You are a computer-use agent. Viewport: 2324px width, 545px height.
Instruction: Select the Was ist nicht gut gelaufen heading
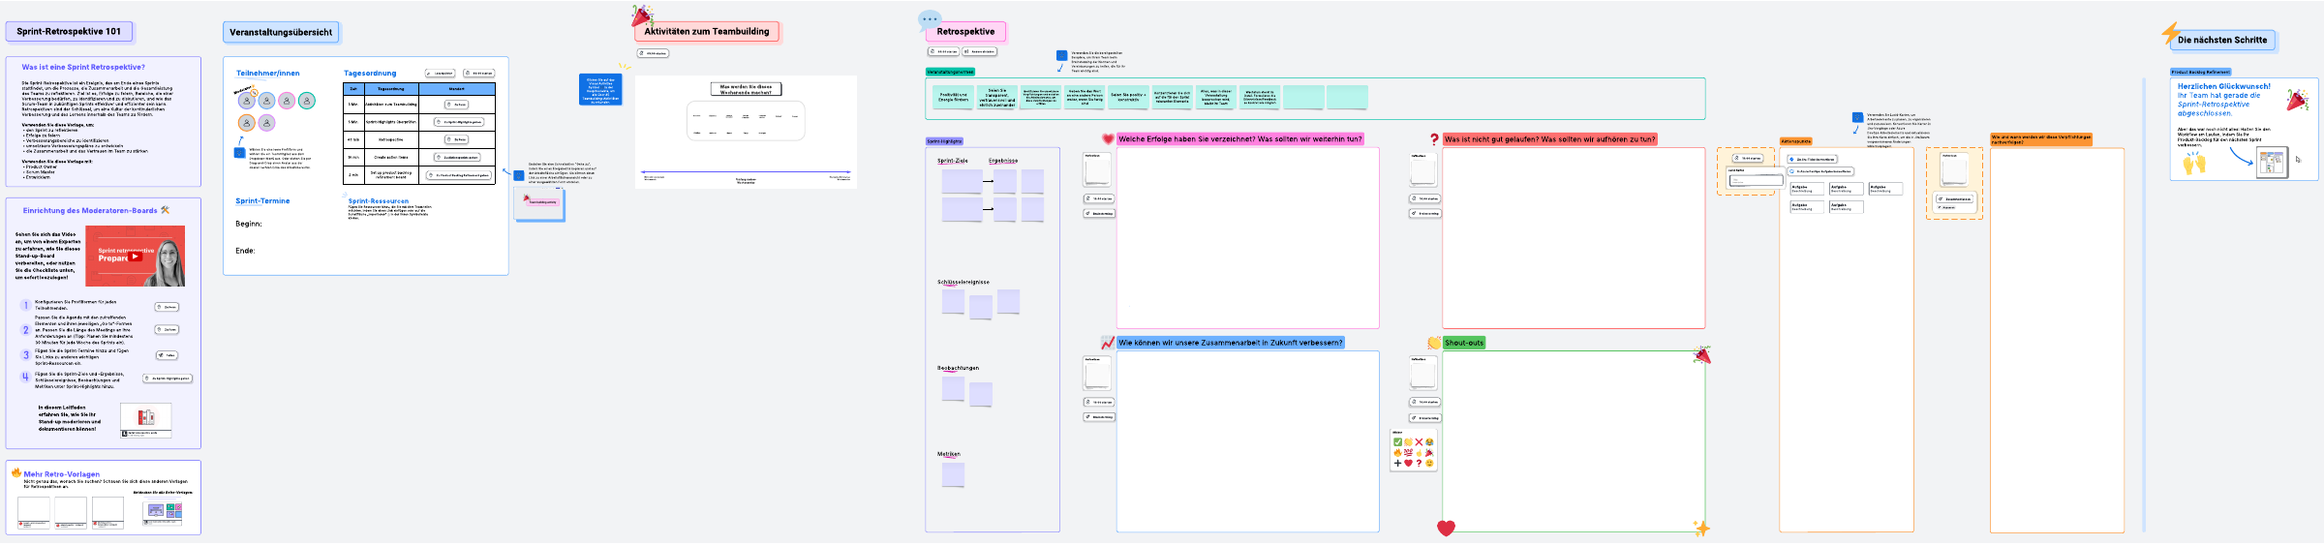pyautogui.click(x=1549, y=139)
